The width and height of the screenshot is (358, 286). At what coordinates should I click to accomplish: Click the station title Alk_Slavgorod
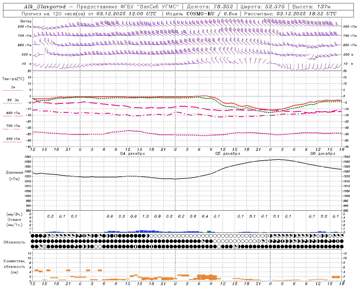pyautogui.click(x=45, y=7)
